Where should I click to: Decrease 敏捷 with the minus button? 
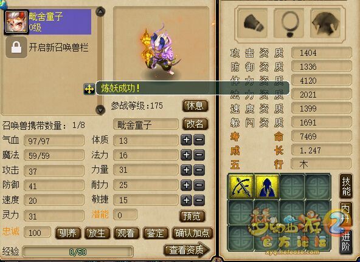199,200
